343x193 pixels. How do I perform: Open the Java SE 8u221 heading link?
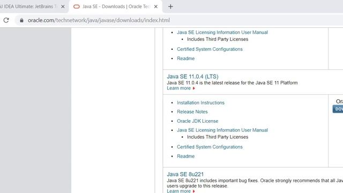coord(185,174)
